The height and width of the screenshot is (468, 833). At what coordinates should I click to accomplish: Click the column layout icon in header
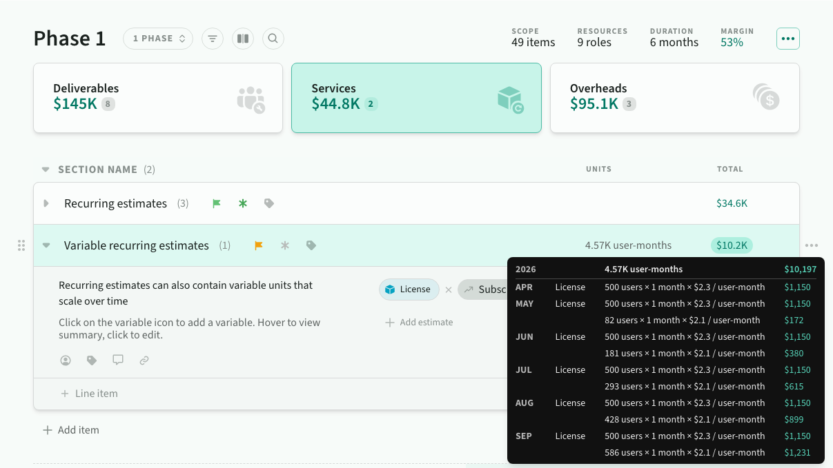point(243,39)
